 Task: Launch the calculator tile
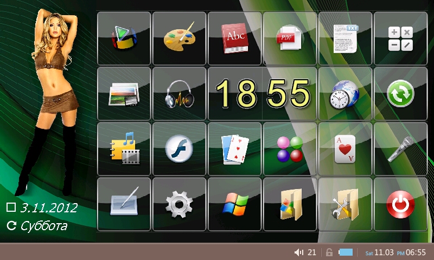click(400, 38)
